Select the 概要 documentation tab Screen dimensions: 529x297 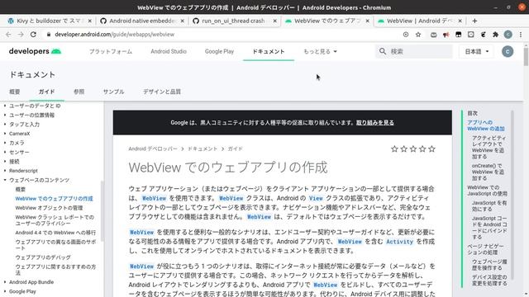pos(15,92)
